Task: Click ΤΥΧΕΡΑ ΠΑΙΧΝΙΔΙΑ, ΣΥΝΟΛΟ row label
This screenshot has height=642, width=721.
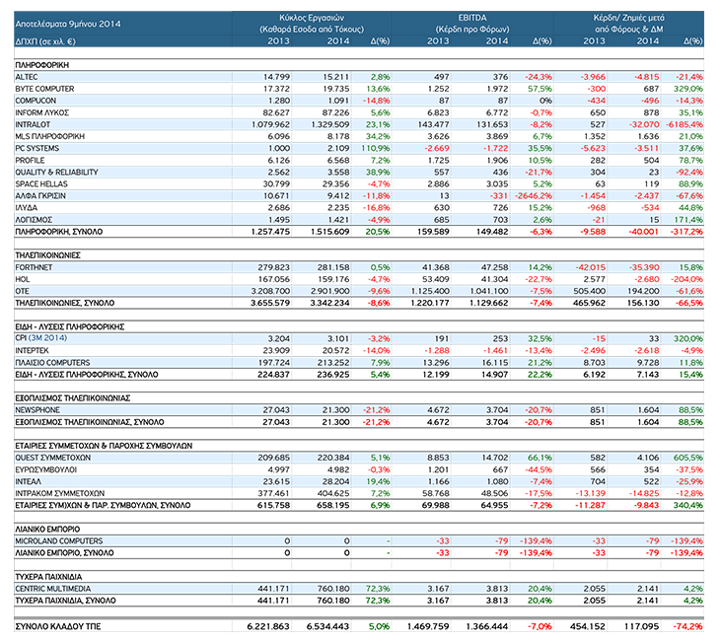Action: [x=65, y=601]
